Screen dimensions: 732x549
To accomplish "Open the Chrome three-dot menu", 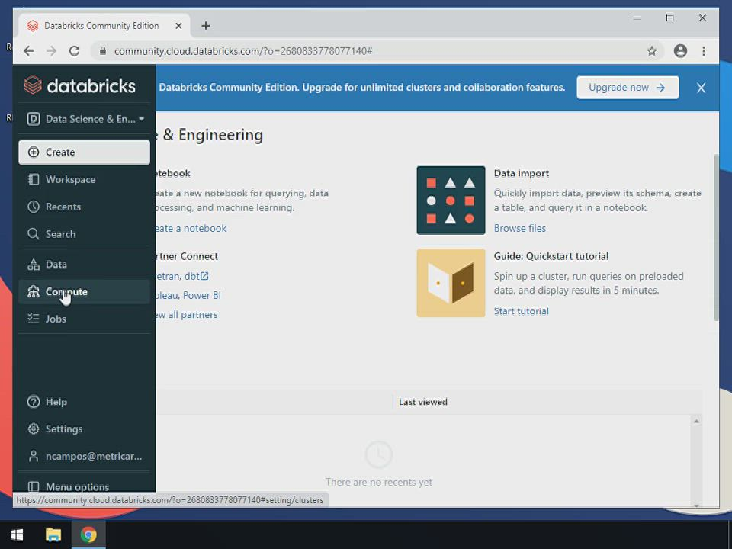I will click(704, 51).
